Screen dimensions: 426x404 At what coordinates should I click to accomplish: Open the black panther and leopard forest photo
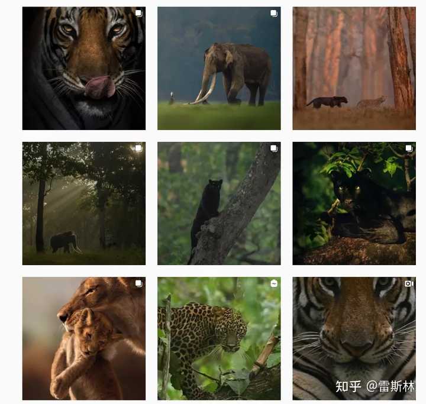[354, 68]
